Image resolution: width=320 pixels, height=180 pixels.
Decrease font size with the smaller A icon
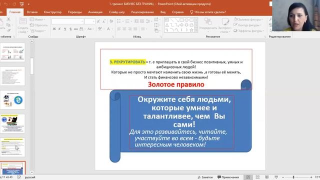(104, 21)
